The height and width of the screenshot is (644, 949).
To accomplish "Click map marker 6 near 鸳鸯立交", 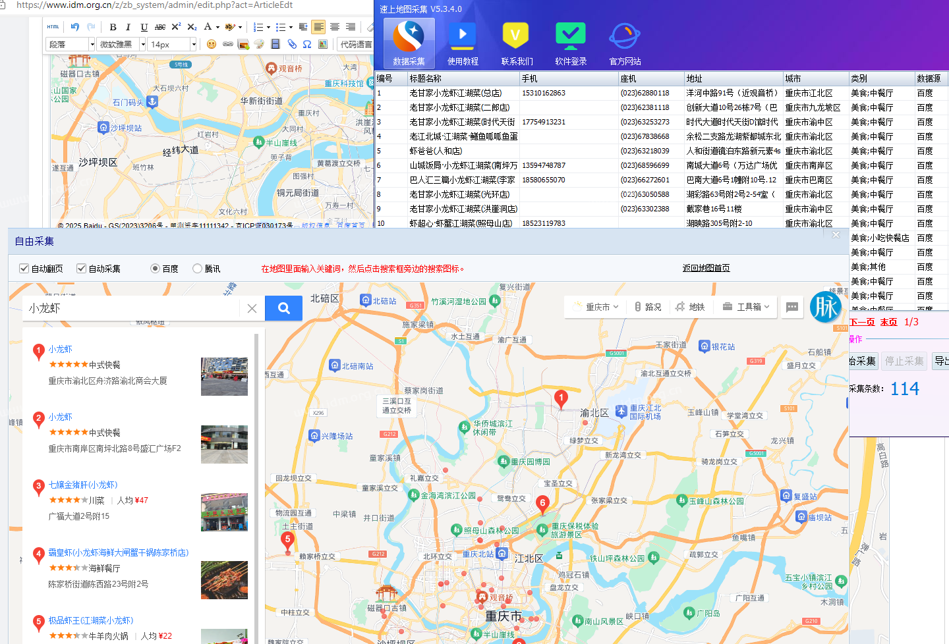I will click(x=542, y=505).
